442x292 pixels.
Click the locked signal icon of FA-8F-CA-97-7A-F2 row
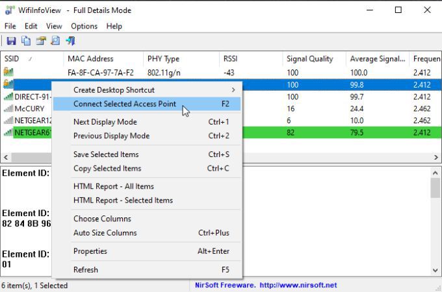click(8, 72)
